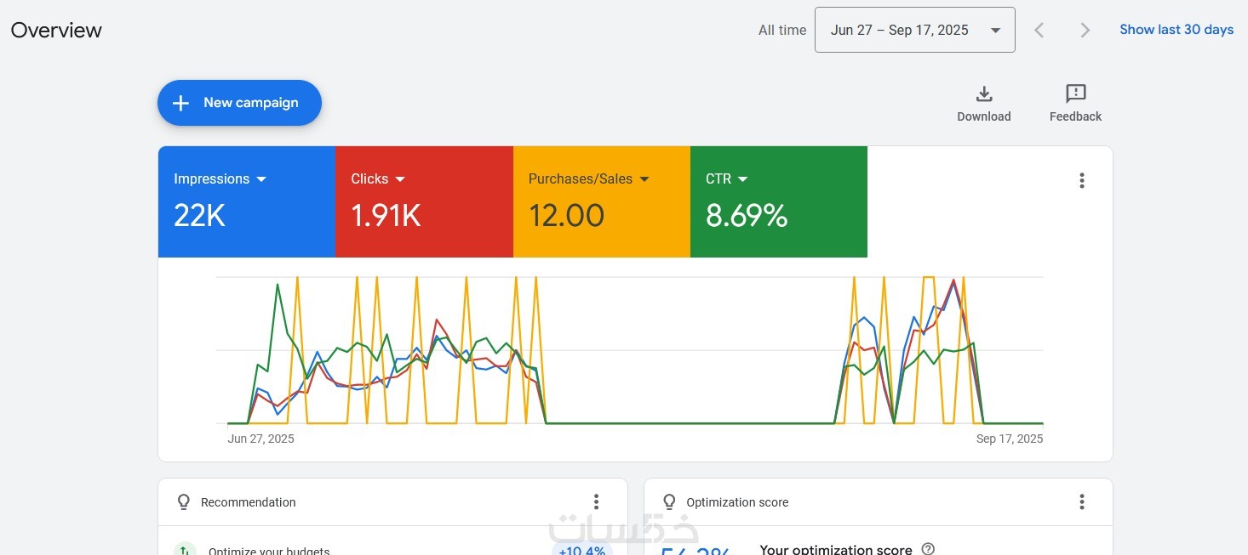1248x555 pixels.
Task: Click the Optimize your budgets recommendation
Action: point(269,550)
